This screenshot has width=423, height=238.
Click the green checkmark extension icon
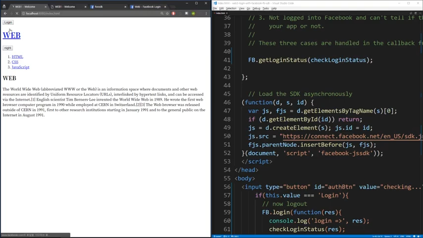tap(193, 13)
